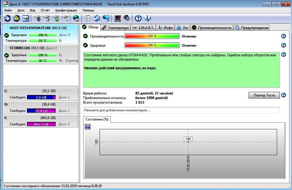The width and height of the screenshot is (292, 190).
Task: Select partition E: (465,8 GB)
Action: point(41,121)
